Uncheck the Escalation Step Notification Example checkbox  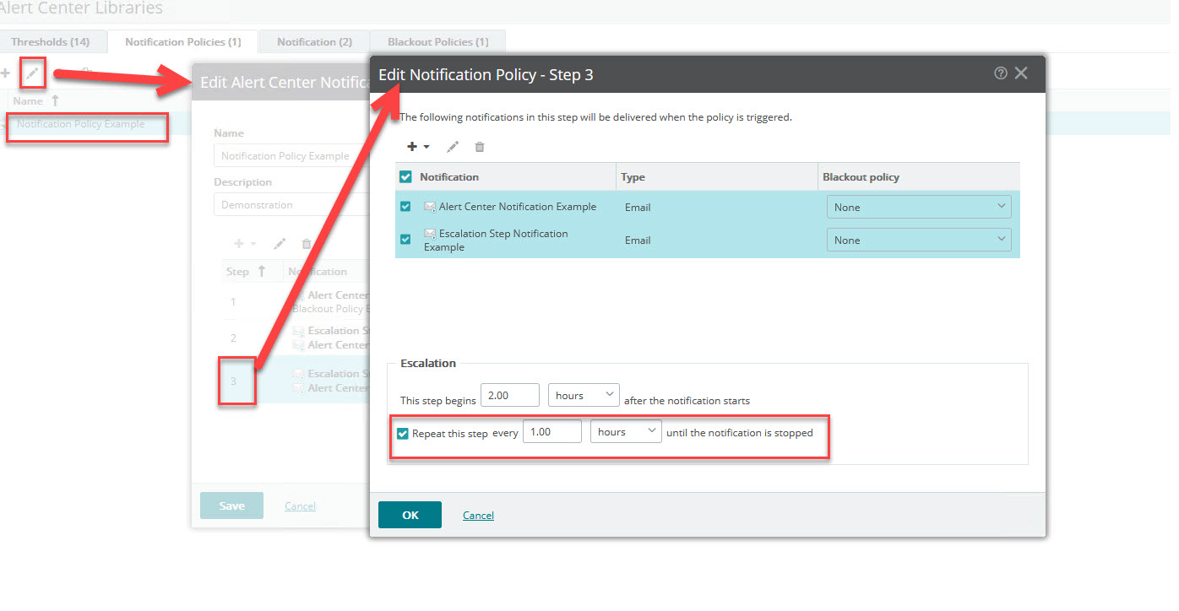[405, 240]
